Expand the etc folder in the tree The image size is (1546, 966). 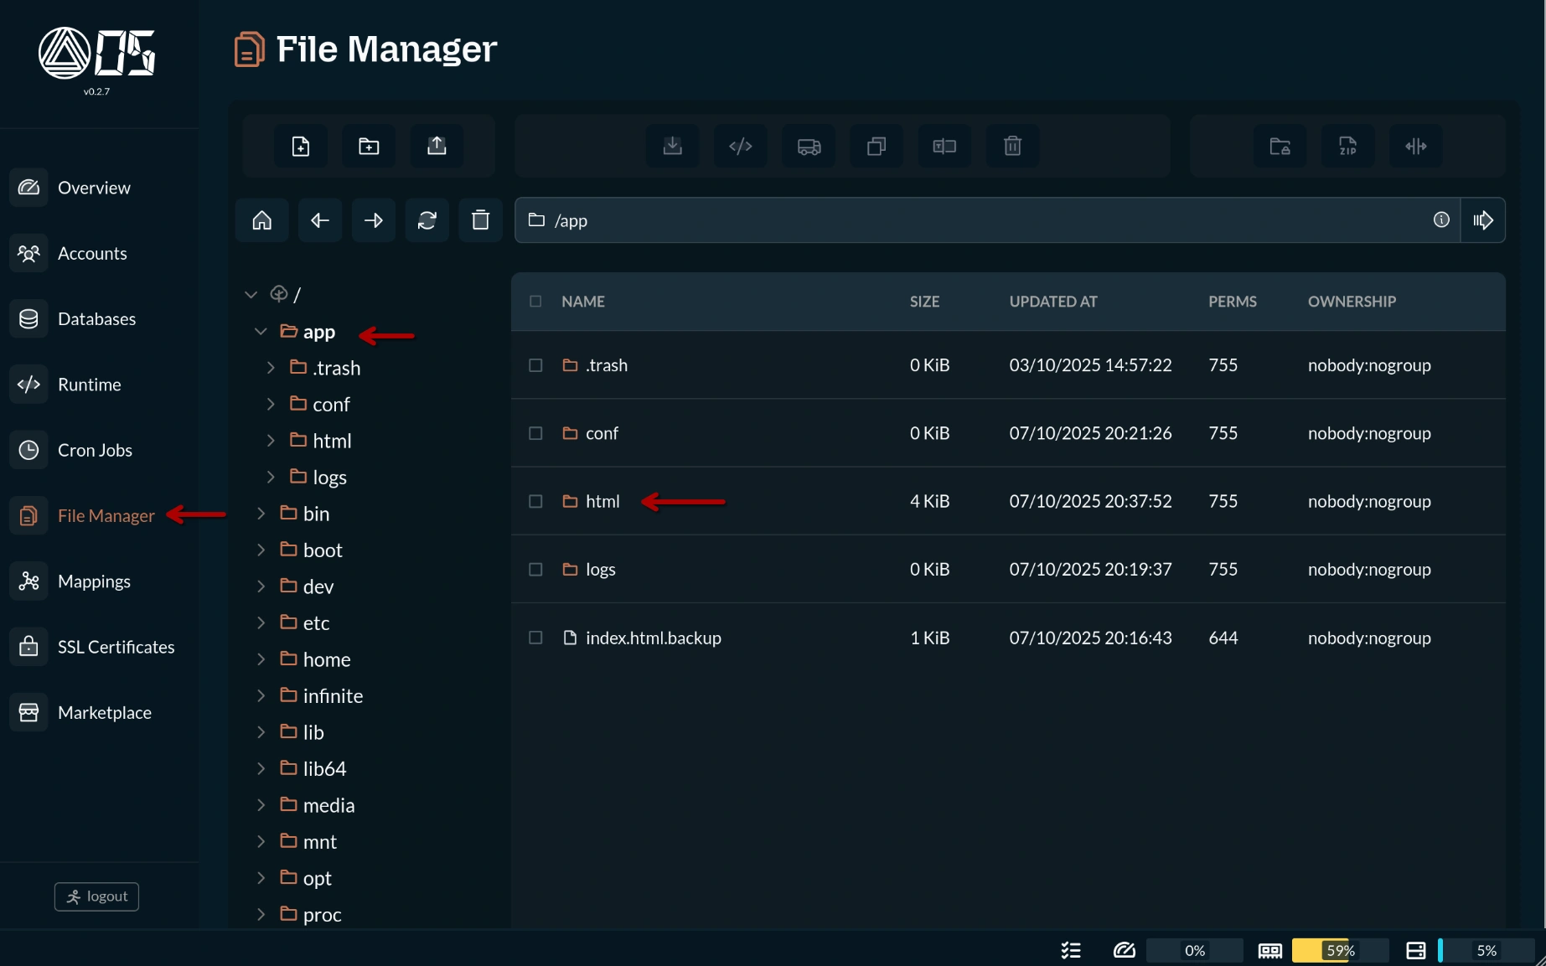[261, 622]
